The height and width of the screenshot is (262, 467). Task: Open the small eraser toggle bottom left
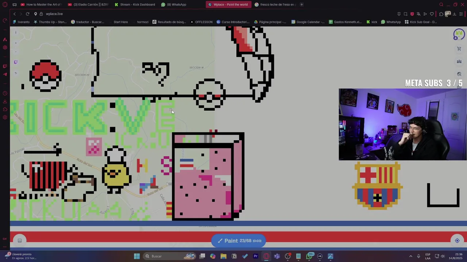pyautogui.click(x=20, y=241)
